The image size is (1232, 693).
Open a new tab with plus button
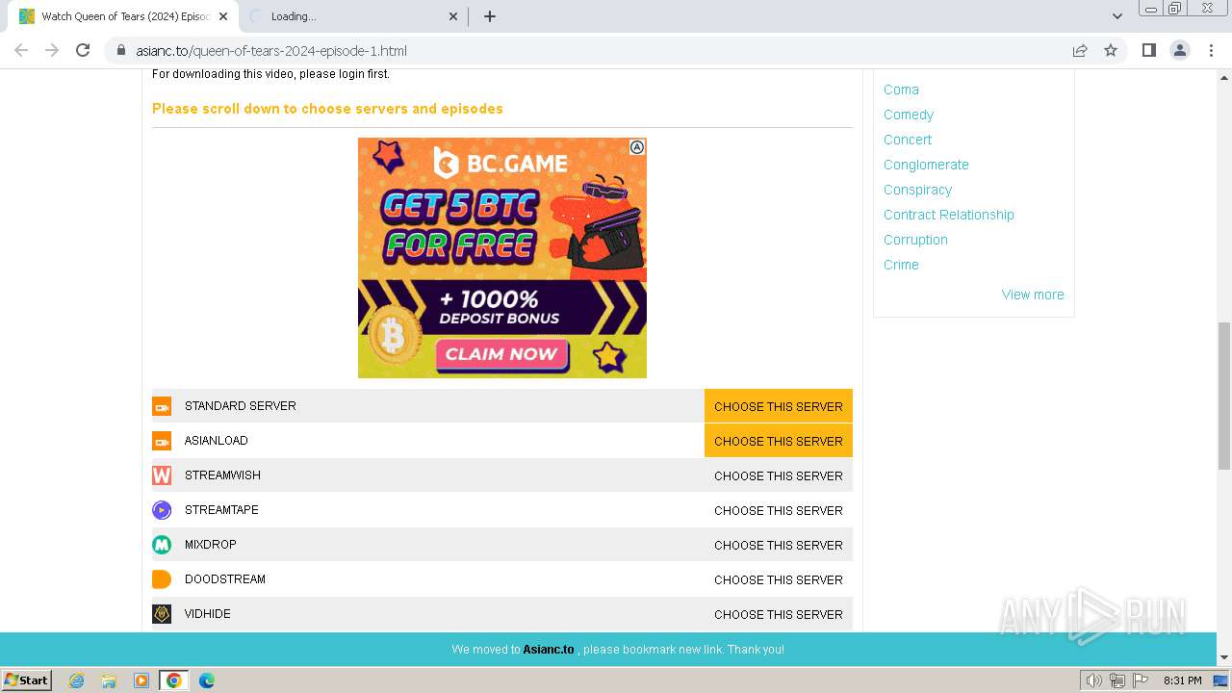point(490,16)
